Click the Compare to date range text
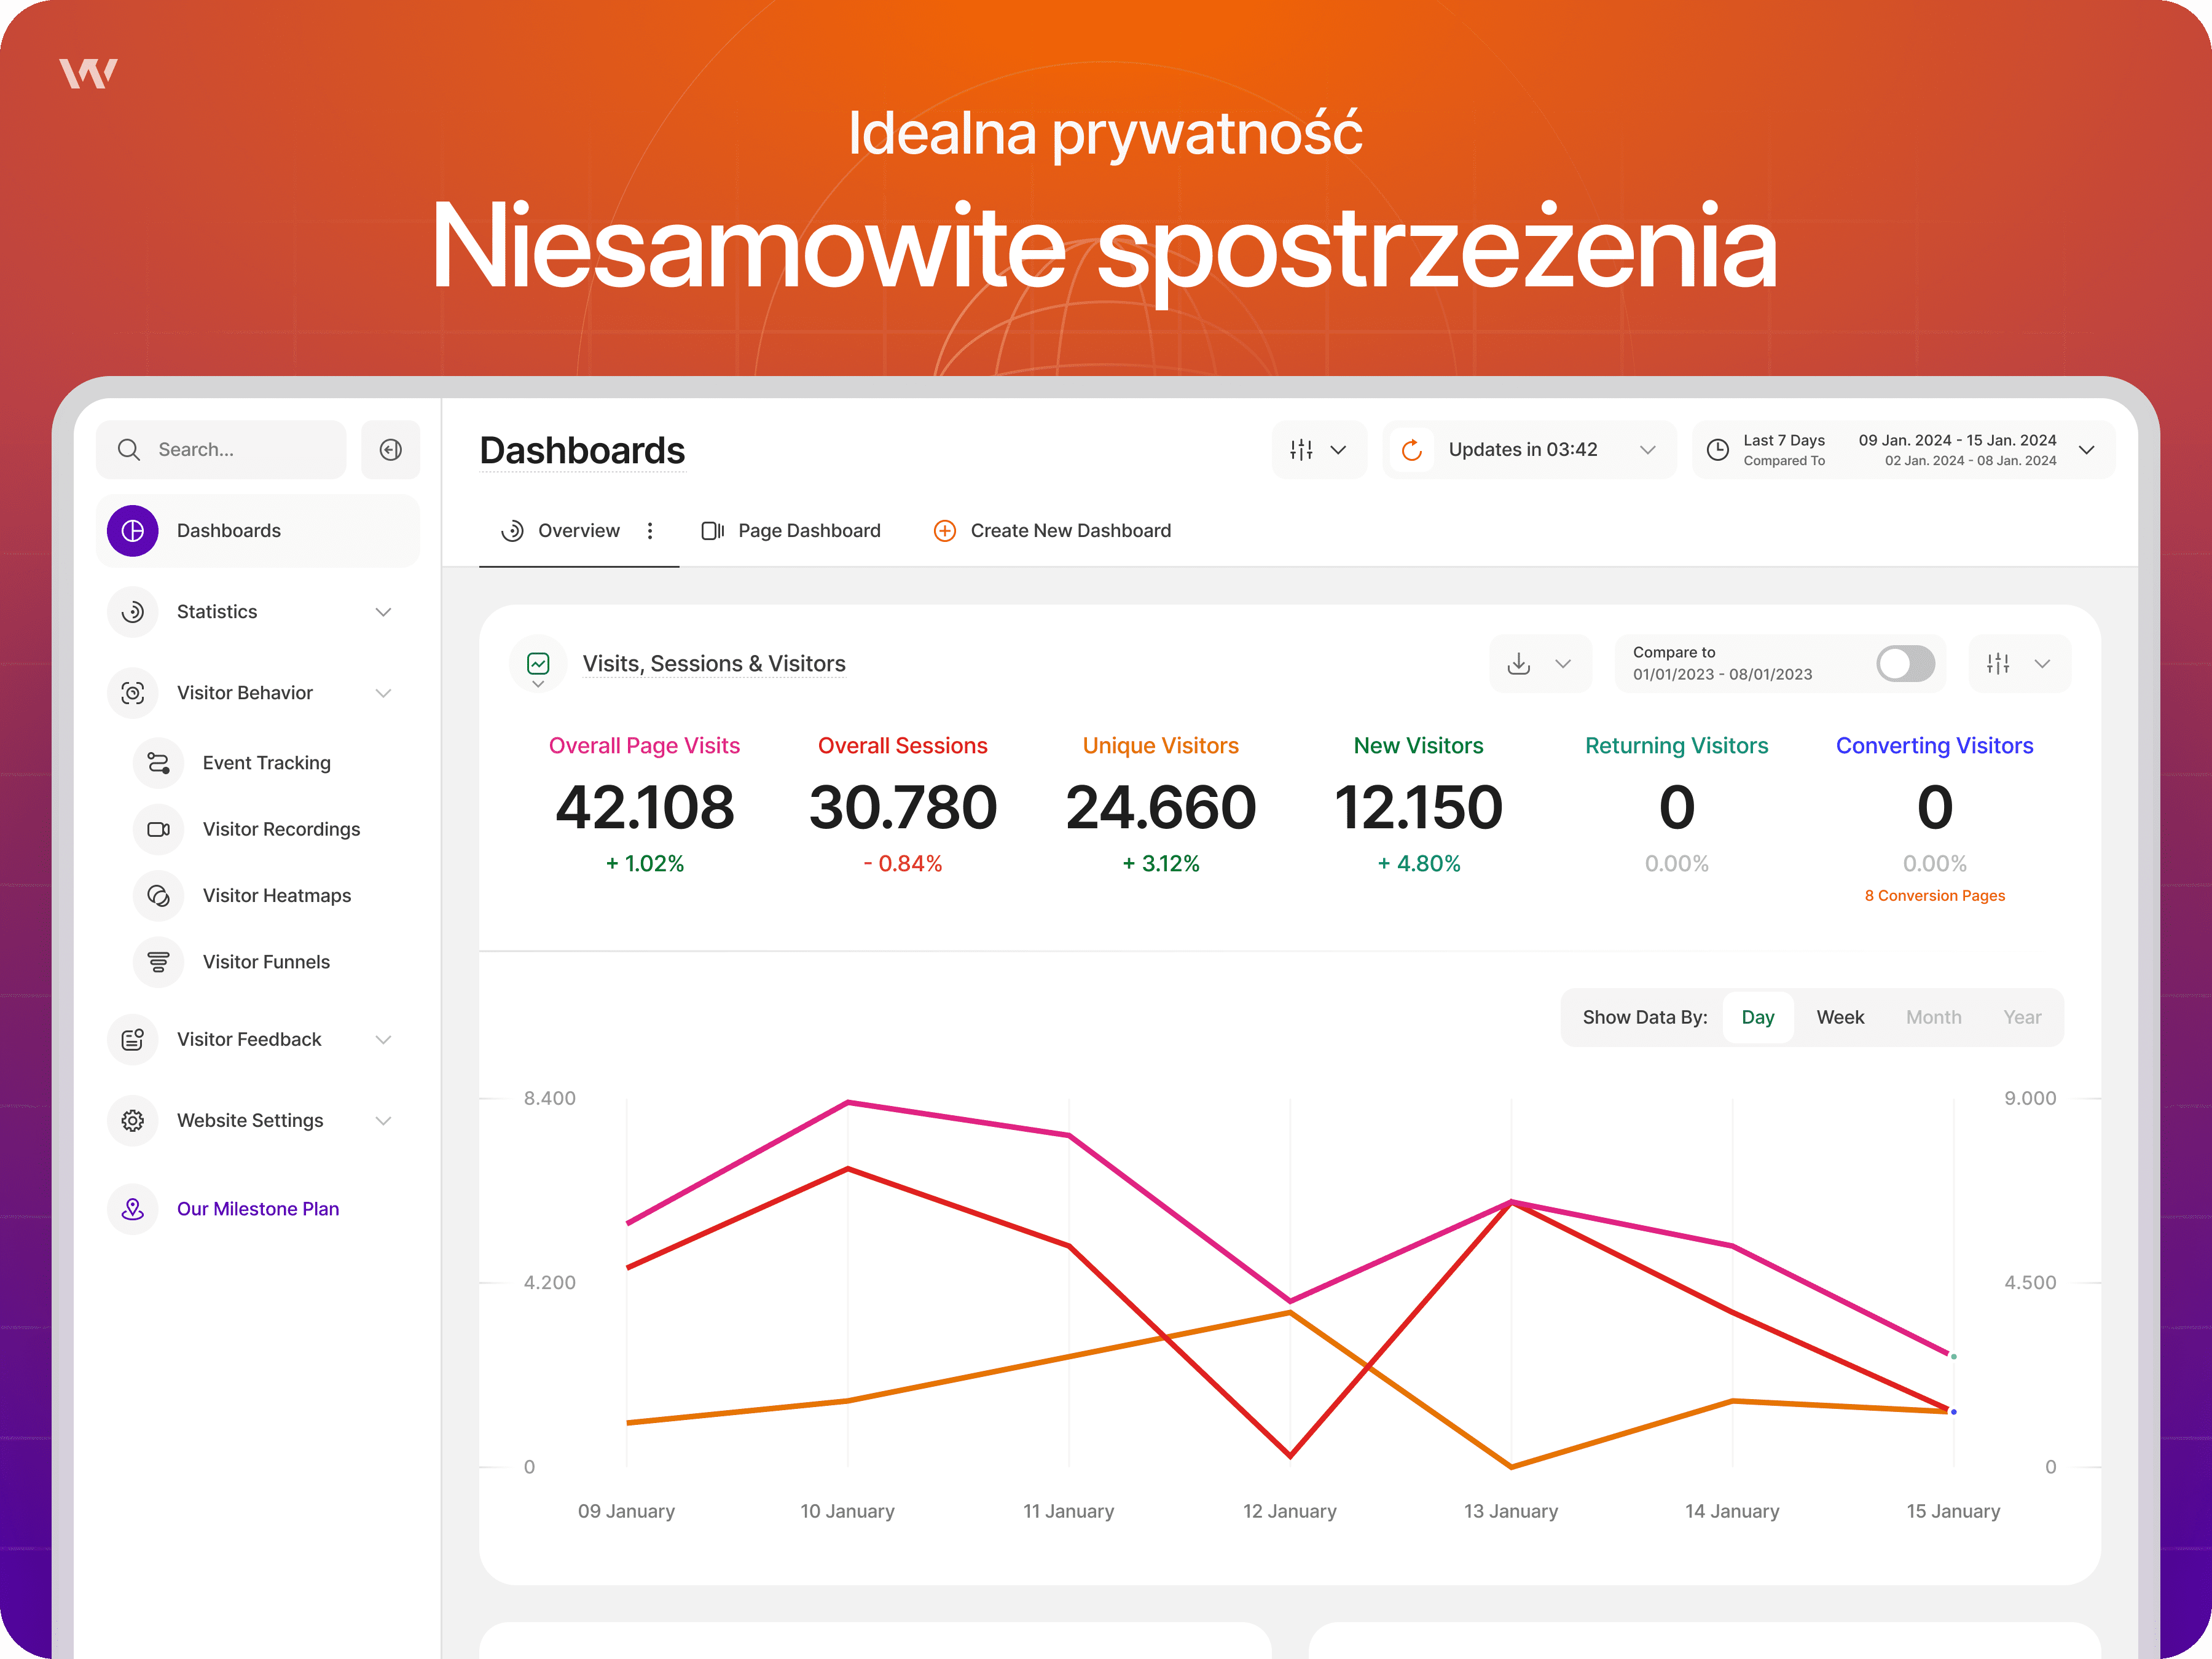 click(1722, 674)
